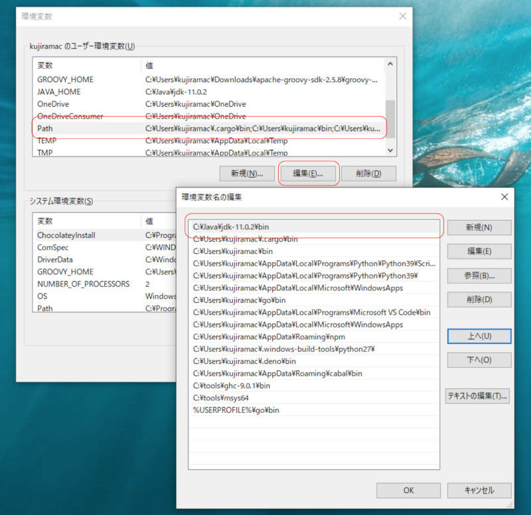This screenshot has height=515, width=531.
Task: Open テキストの編集(T)... text editor
Action: [477, 396]
